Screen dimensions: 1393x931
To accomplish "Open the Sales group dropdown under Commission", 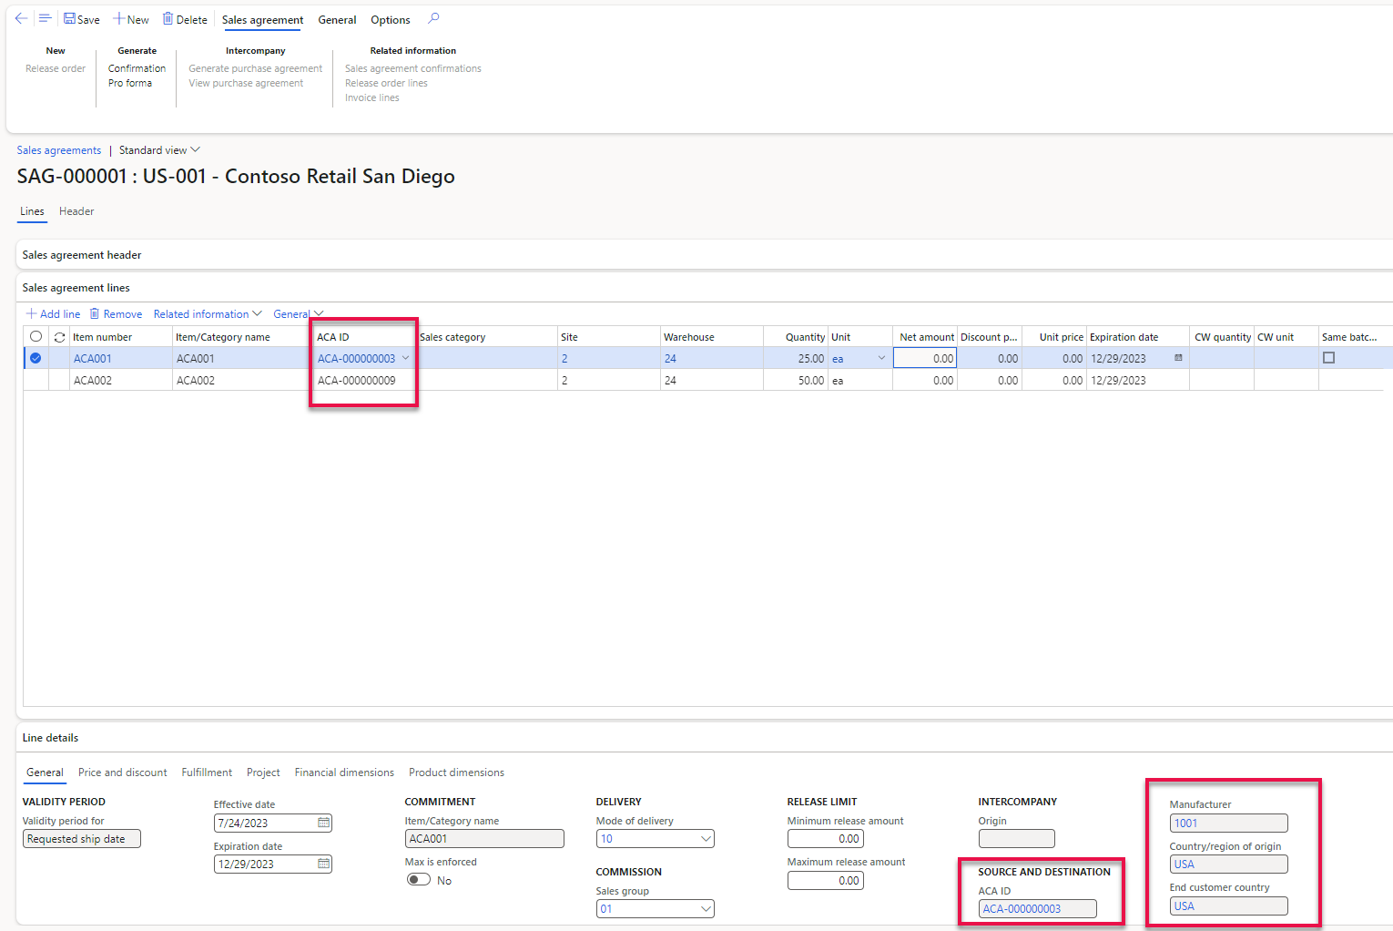I will pos(706,908).
